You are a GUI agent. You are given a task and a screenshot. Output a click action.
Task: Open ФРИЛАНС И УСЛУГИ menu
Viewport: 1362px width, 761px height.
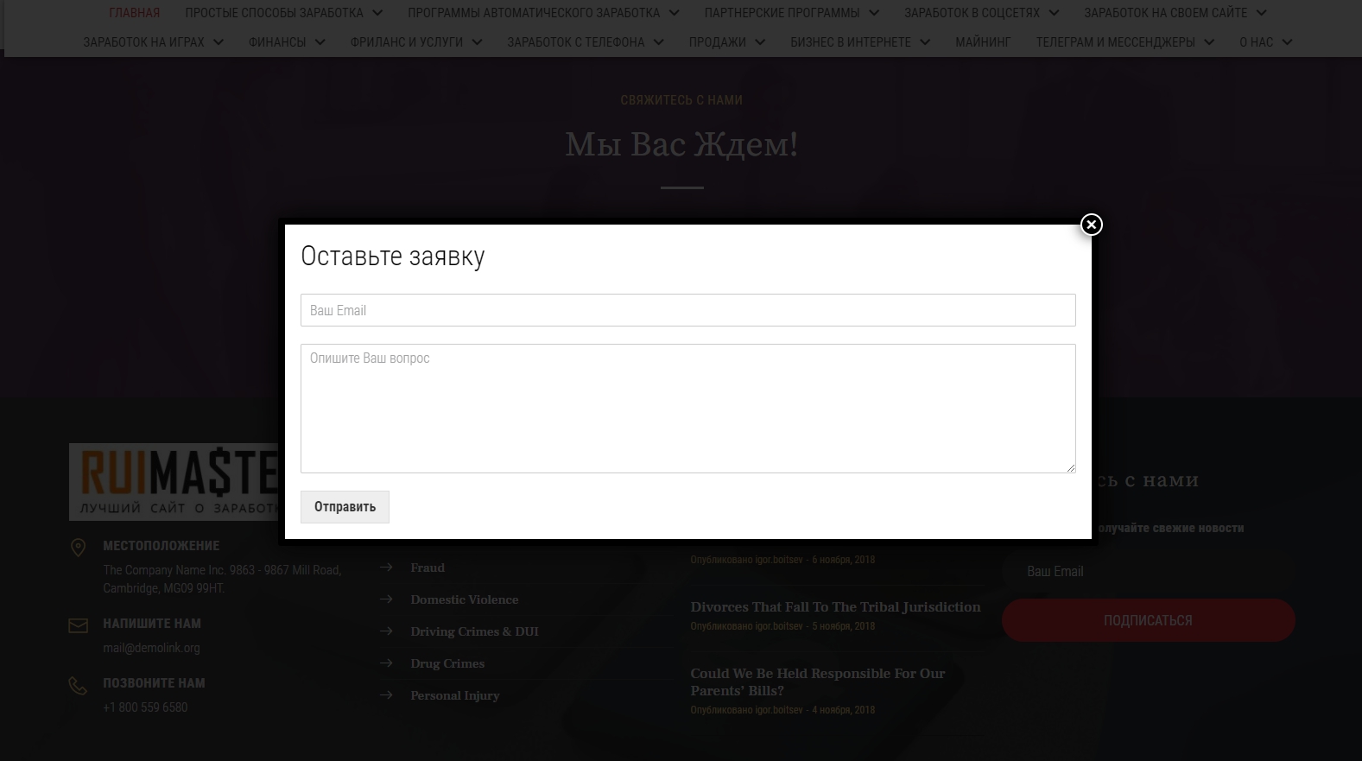coord(406,41)
